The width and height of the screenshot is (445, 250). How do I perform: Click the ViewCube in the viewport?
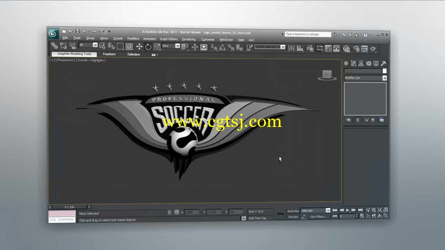[327, 75]
